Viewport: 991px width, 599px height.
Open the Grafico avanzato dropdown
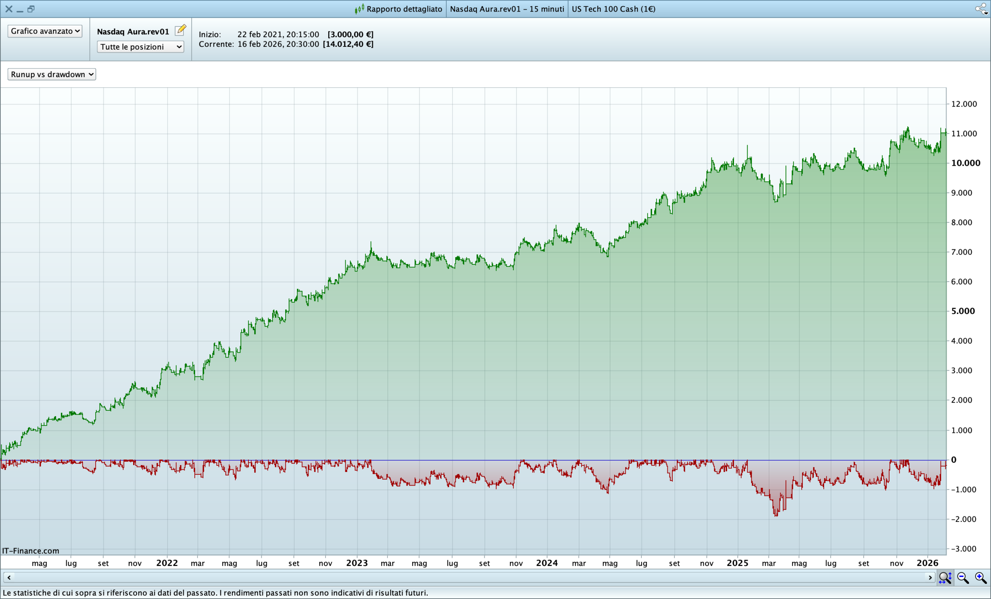pyautogui.click(x=45, y=31)
